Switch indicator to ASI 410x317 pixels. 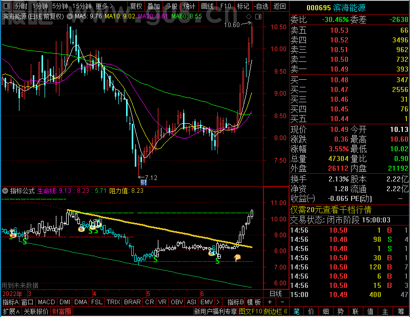coord(191,302)
